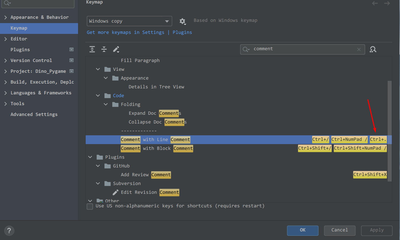Expand the Project: Dino_Pygame section
The width and height of the screenshot is (400, 240).
click(x=6, y=71)
